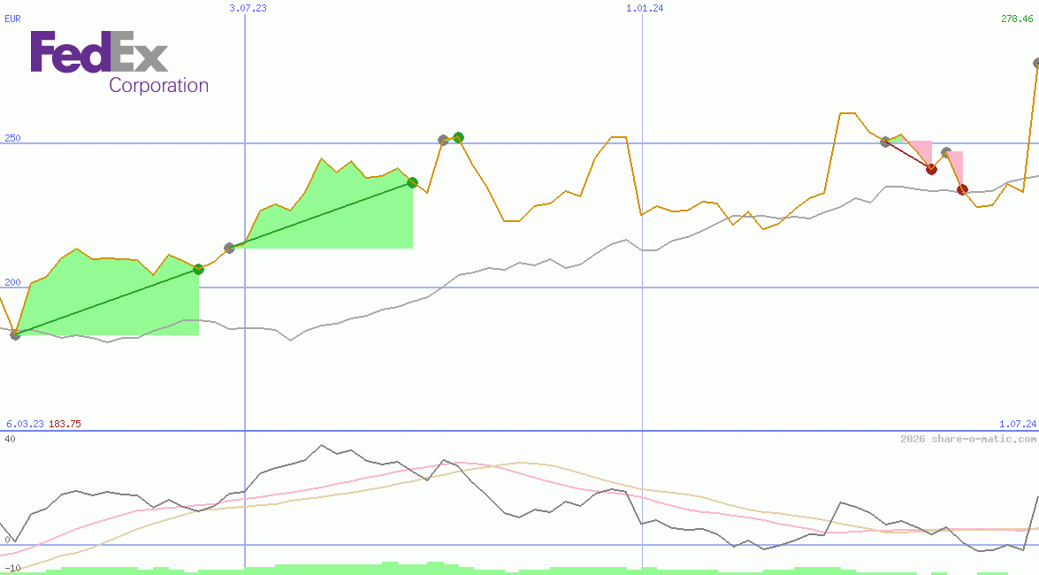Screen dimensions: 1039x575
Task: Select the gray marker beginning the second uptrend
Action: (x=229, y=248)
